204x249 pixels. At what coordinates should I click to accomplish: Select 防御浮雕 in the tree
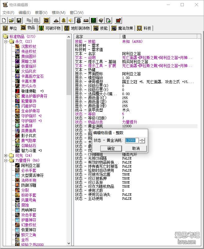pyautogui.click(x=29, y=185)
